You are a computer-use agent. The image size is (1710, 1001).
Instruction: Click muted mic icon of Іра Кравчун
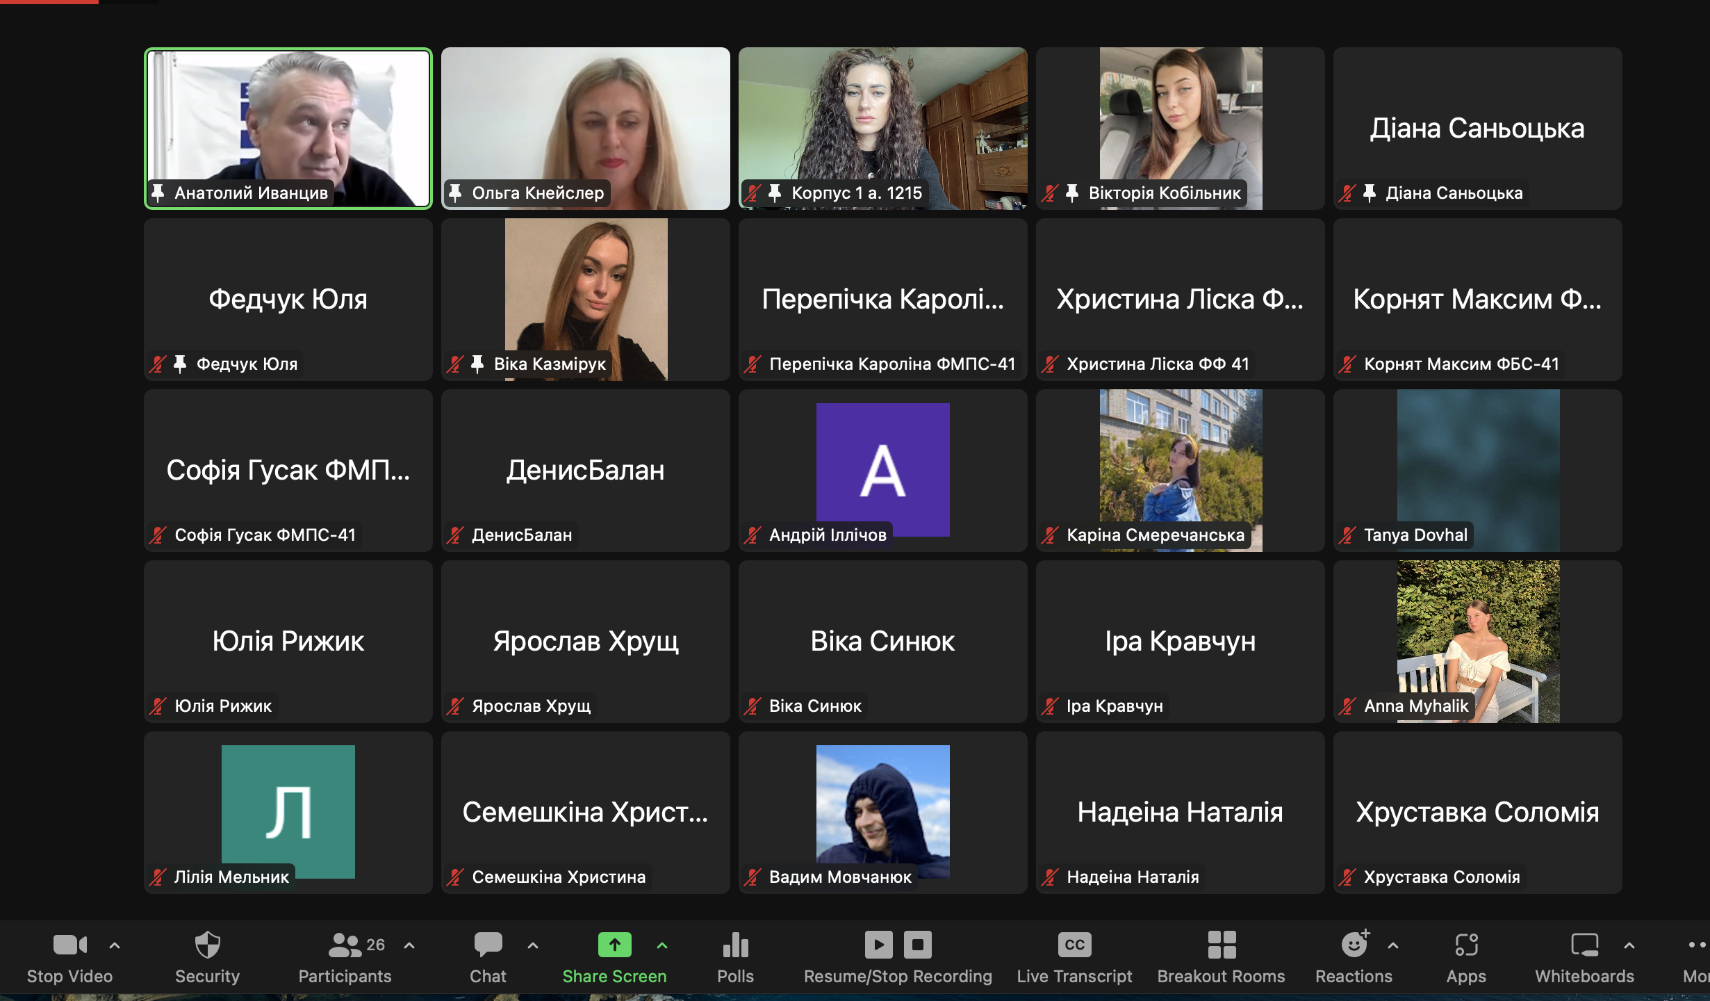[x=1050, y=706]
